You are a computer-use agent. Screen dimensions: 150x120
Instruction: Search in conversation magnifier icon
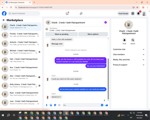coord(133,40)
